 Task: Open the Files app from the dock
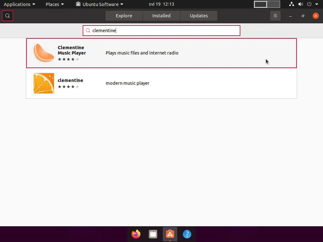point(153,234)
